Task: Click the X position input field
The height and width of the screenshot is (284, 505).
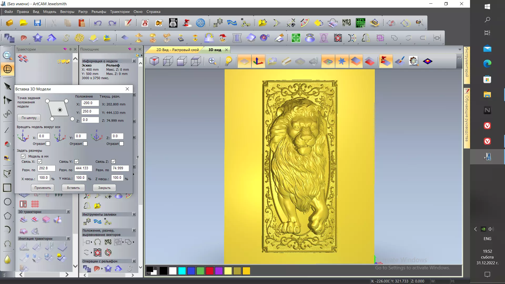Action: click(x=90, y=103)
